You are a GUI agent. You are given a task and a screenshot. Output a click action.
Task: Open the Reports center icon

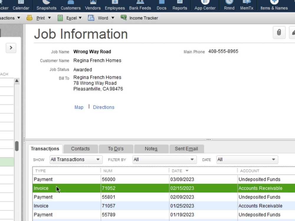click(x=180, y=5)
